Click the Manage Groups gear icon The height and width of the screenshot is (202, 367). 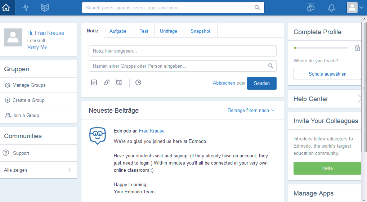(x=8, y=85)
